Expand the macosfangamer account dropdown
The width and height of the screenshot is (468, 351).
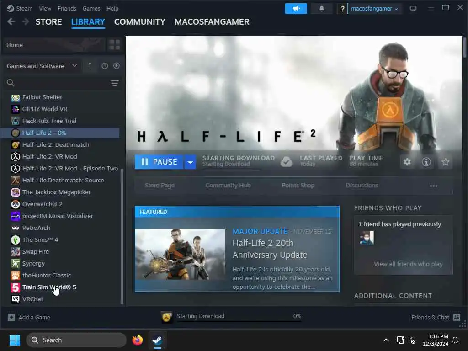pyautogui.click(x=374, y=9)
